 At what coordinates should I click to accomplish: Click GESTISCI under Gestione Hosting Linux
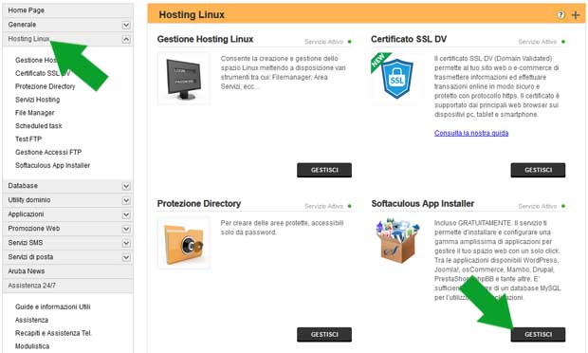coord(324,170)
